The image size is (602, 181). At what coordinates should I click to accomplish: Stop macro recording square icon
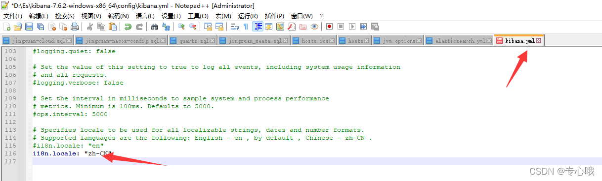tap(341, 27)
